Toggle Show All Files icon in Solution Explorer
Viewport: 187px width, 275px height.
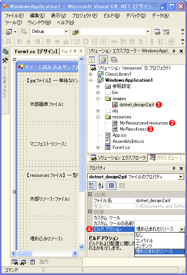pyautogui.click(x=103, y=60)
